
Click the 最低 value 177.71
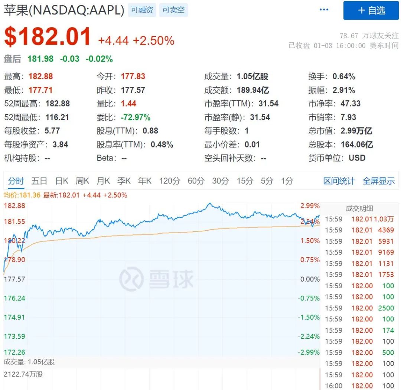tap(40, 90)
